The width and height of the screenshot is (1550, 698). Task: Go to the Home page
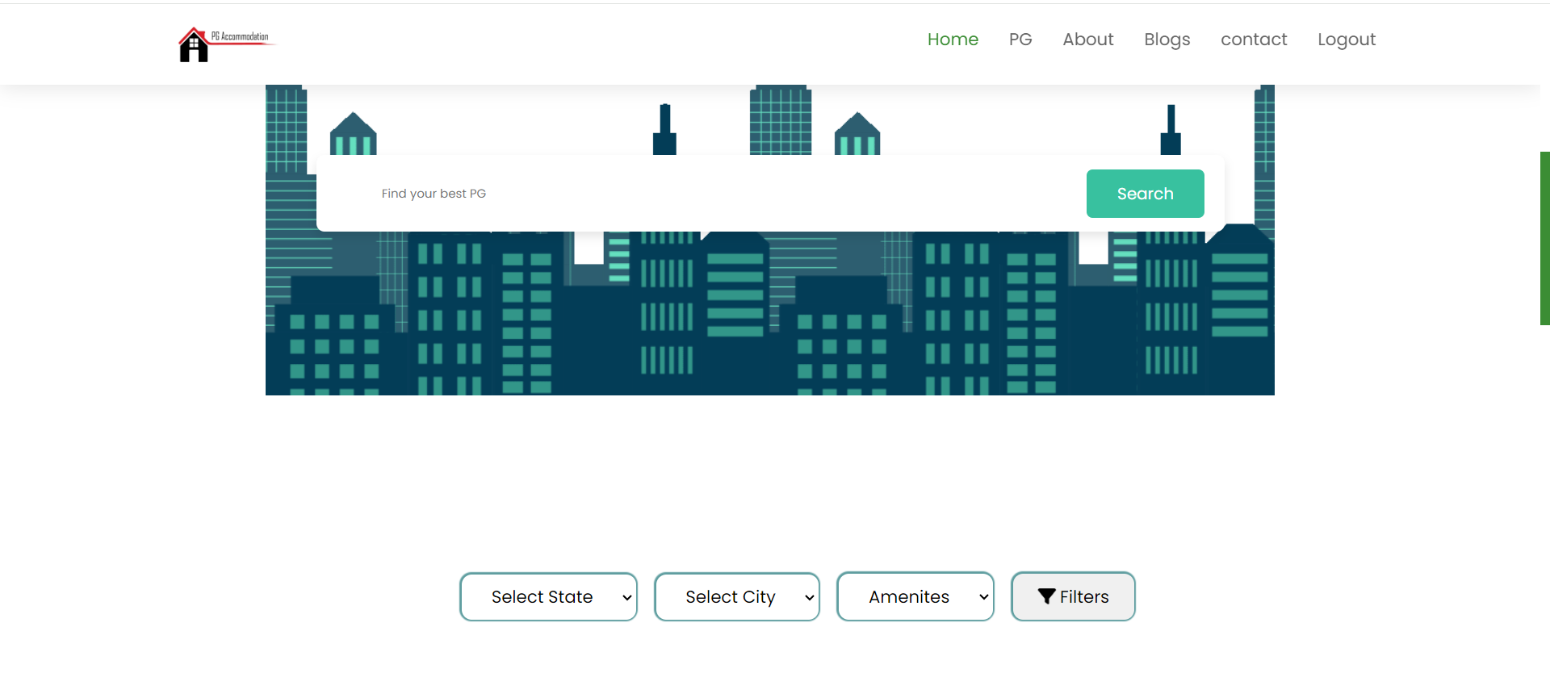pos(953,40)
